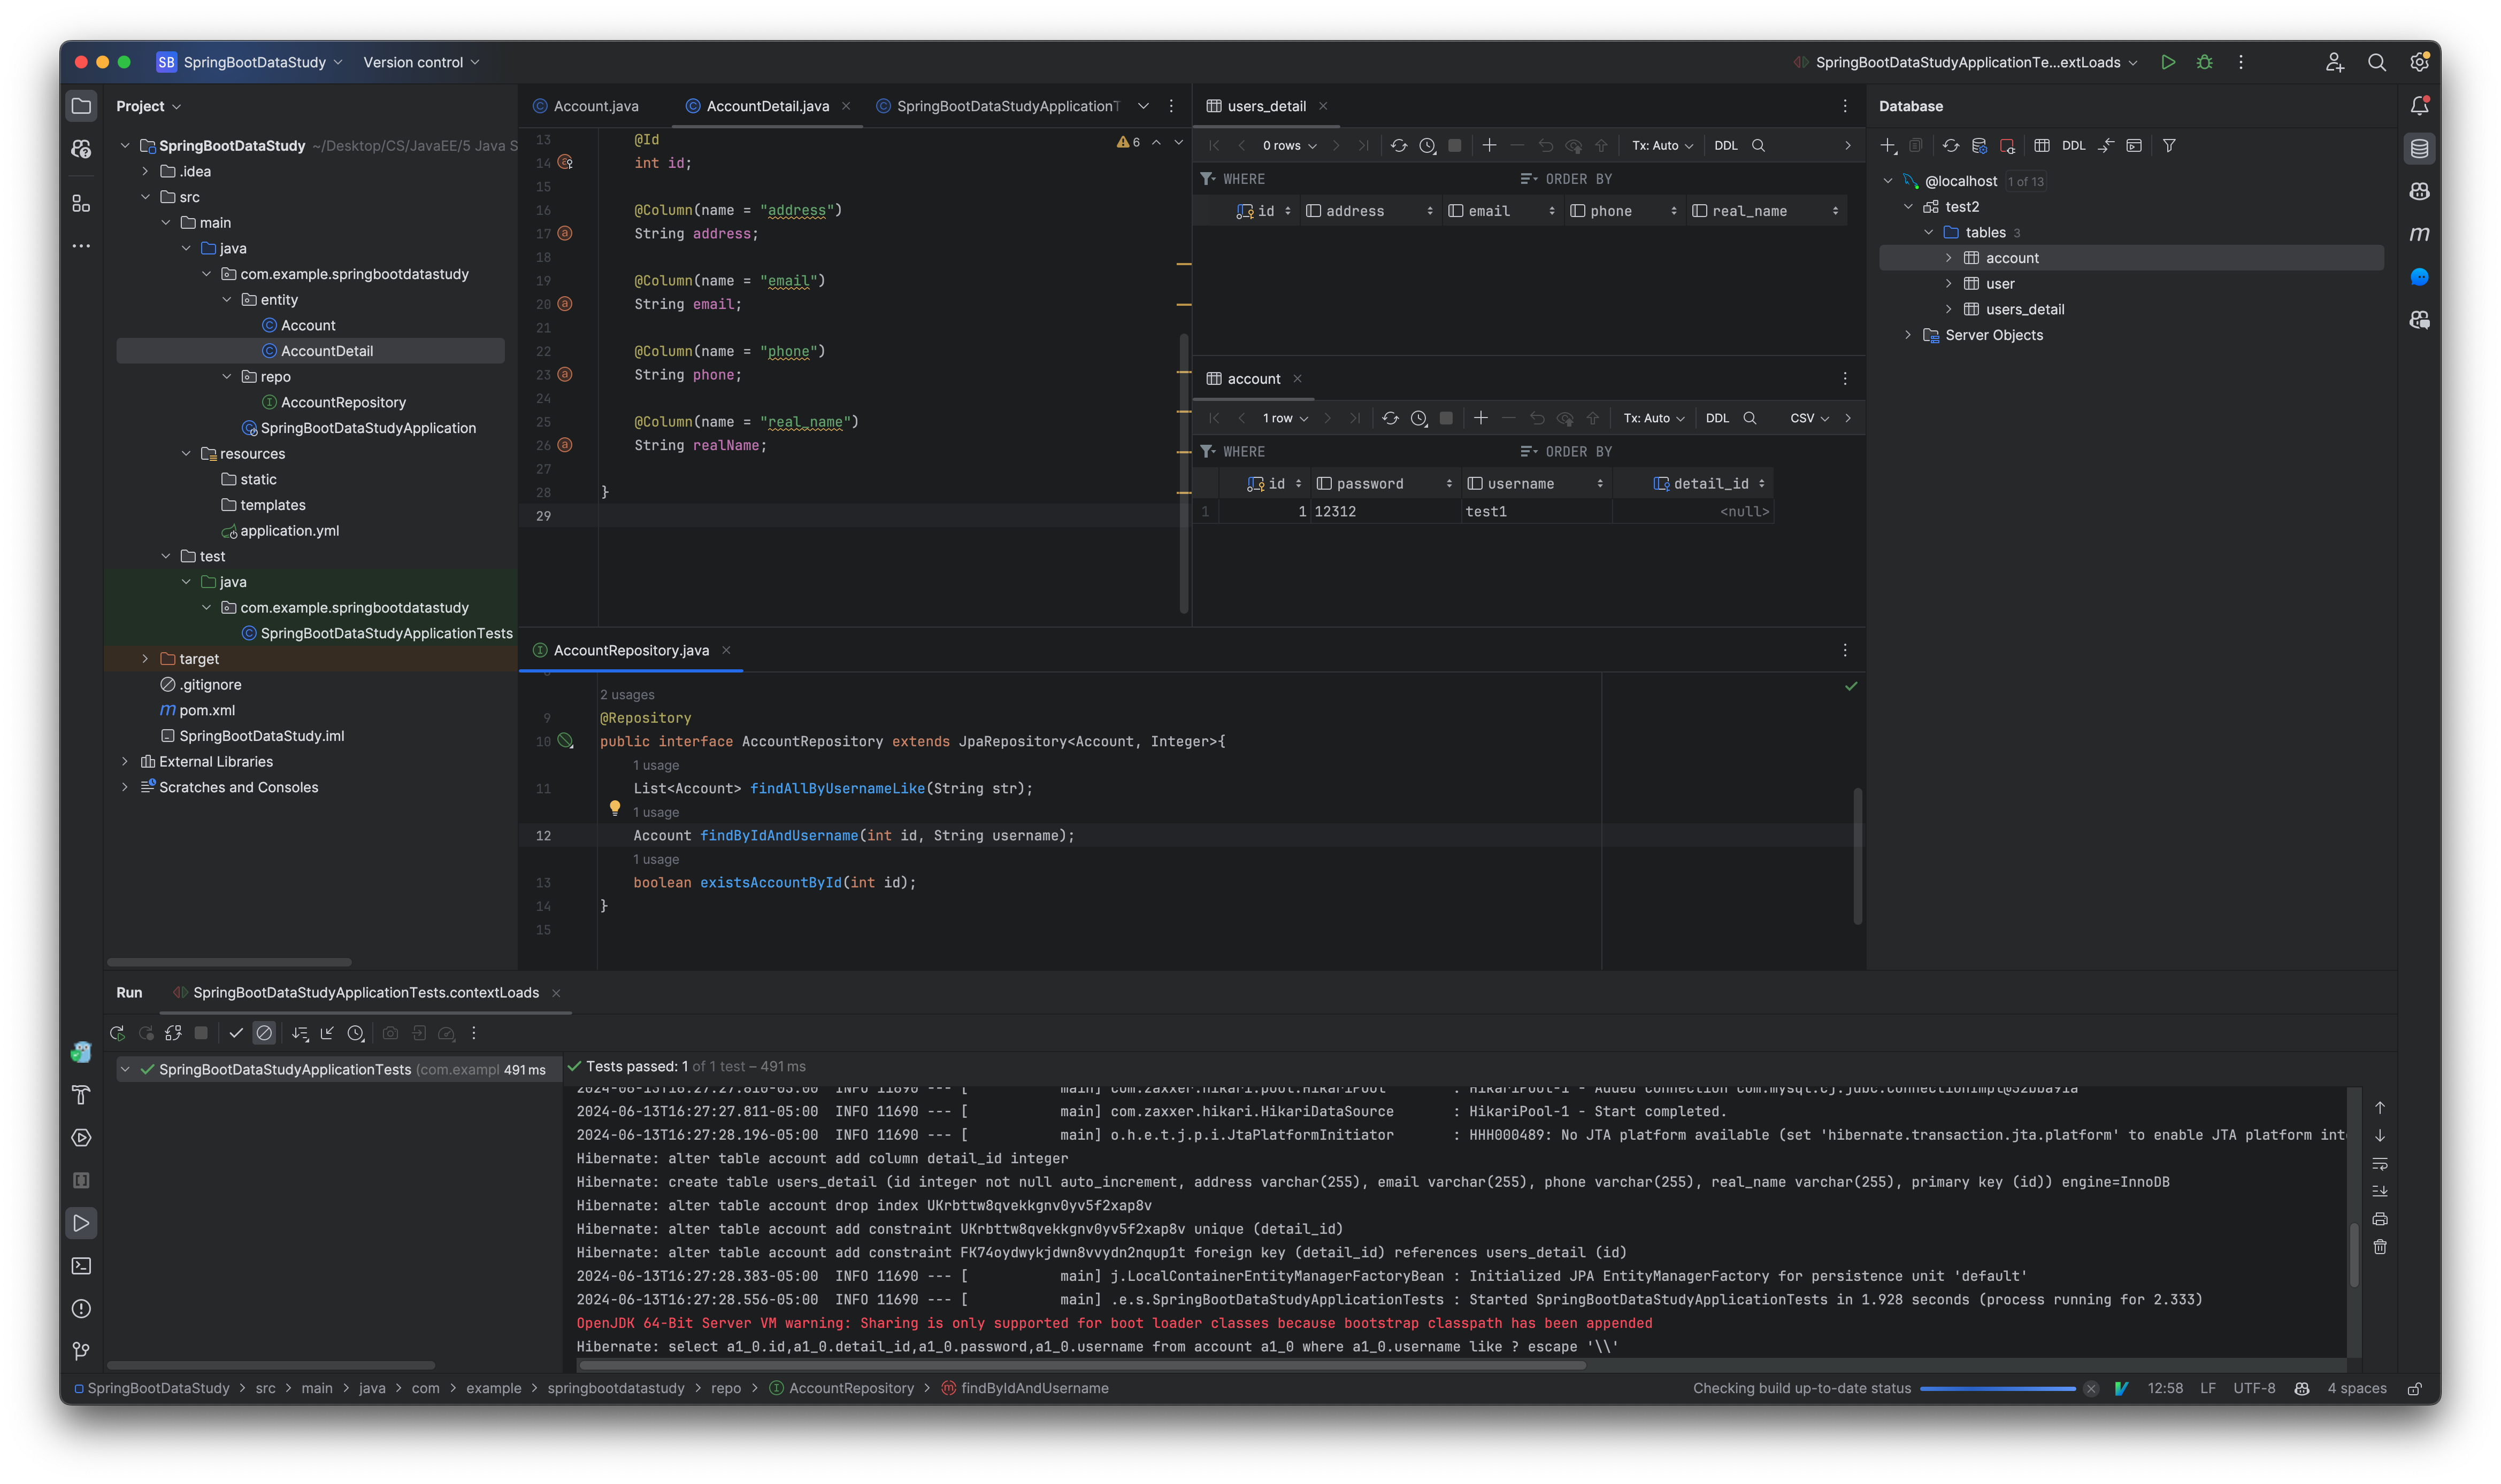Click the notifications bell icon
The width and height of the screenshot is (2501, 1484).
[x=2421, y=104]
